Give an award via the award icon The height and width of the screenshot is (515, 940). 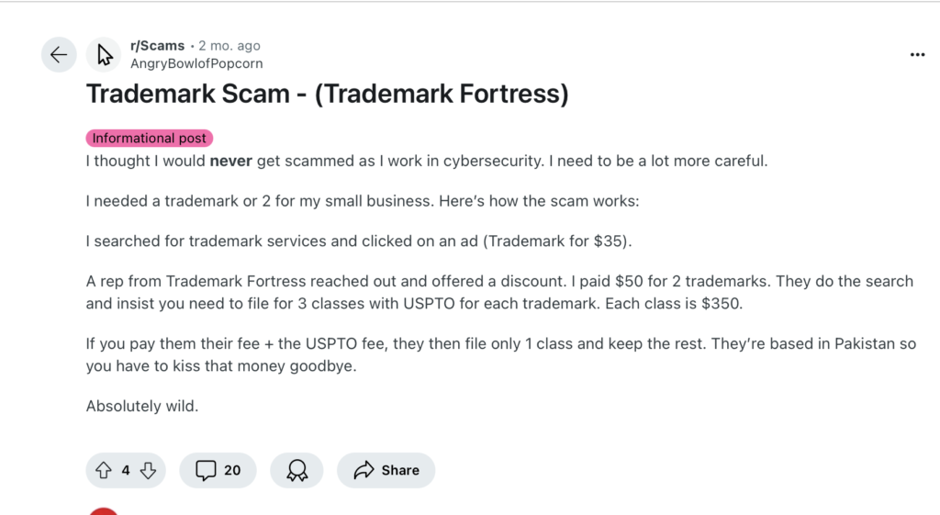click(297, 470)
